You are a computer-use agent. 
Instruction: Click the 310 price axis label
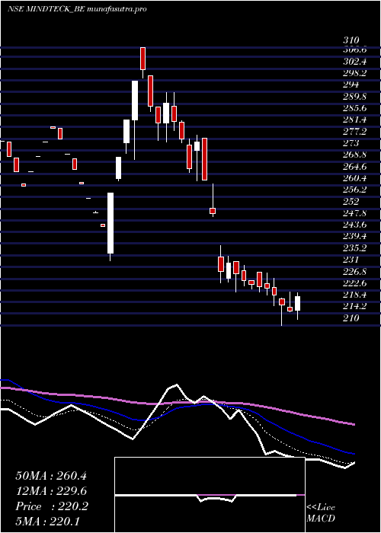[x=351, y=40]
